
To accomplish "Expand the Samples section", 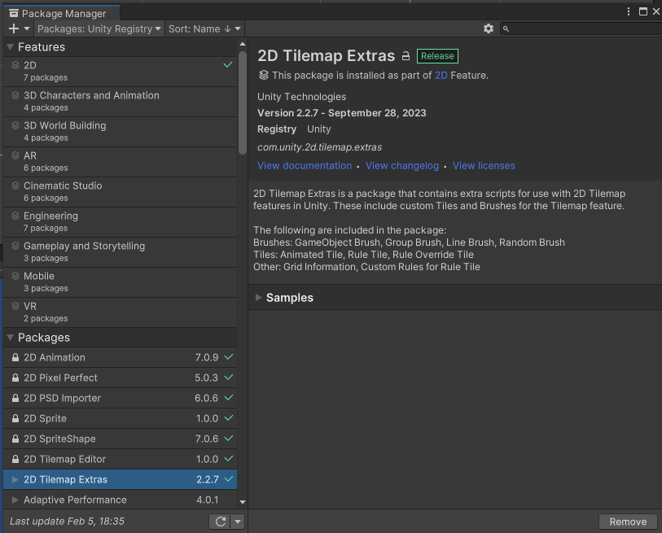I will [x=259, y=298].
